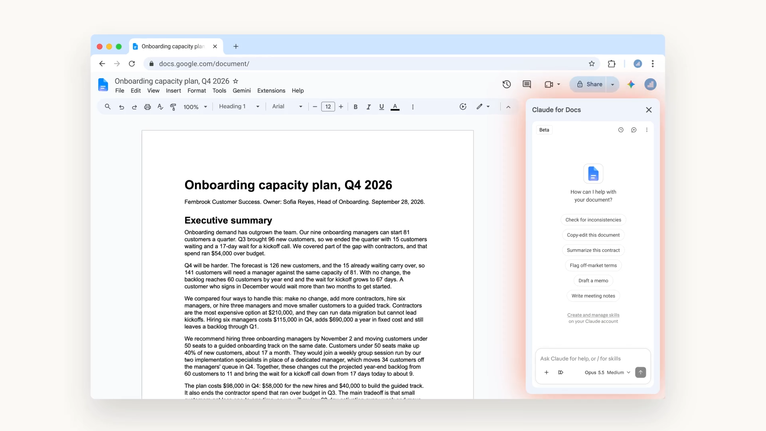Open version history clock icon
The image size is (766, 431).
[x=506, y=84]
